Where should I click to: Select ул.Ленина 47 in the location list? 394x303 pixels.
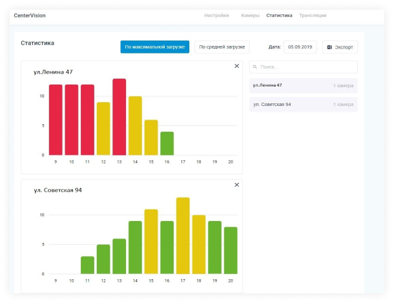[x=304, y=86]
